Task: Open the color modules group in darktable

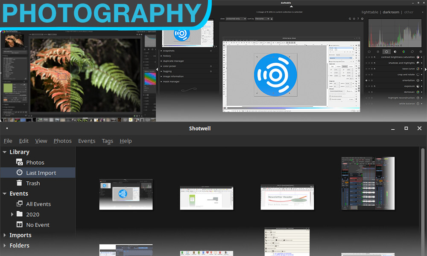Action: 404,51
